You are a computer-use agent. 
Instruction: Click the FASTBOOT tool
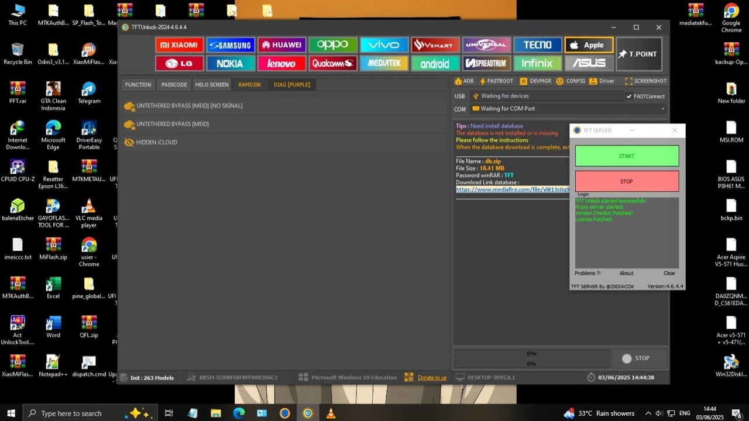(496, 81)
